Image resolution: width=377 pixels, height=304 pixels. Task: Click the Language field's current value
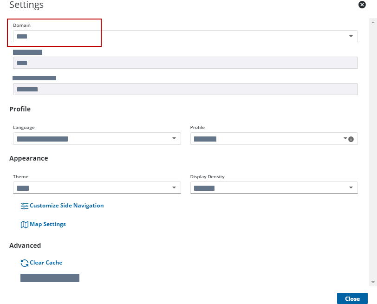pyautogui.click(x=43, y=139)
